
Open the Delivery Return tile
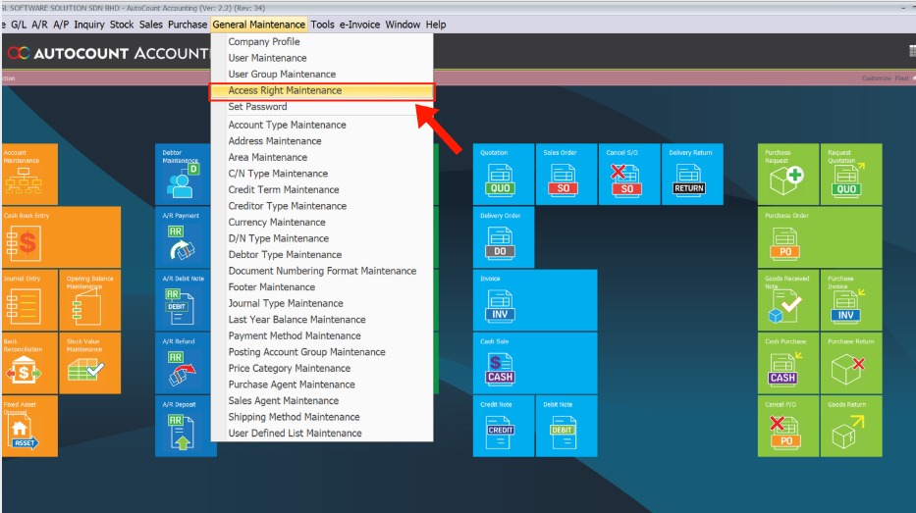(x=692, y=174)
